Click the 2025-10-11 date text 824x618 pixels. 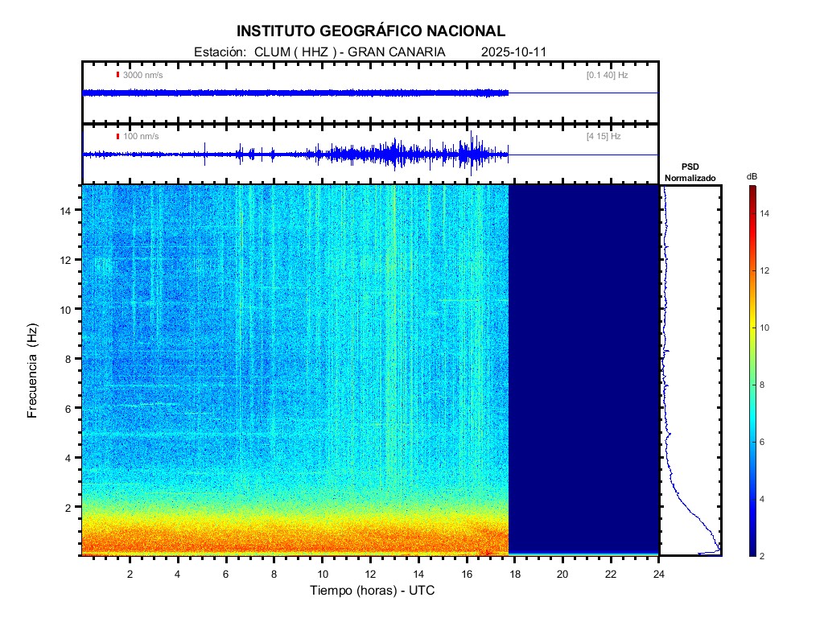pyautogui.click(x=513, y=51)
